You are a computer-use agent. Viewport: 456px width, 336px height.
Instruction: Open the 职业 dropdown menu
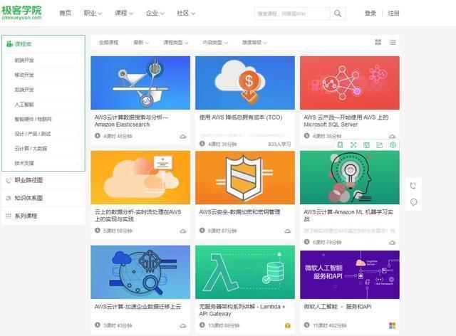coord(93,13)
